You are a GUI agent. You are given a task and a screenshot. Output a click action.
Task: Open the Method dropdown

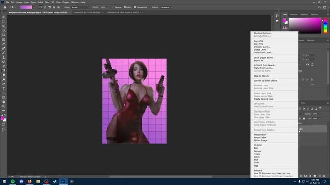pos(166,7)
